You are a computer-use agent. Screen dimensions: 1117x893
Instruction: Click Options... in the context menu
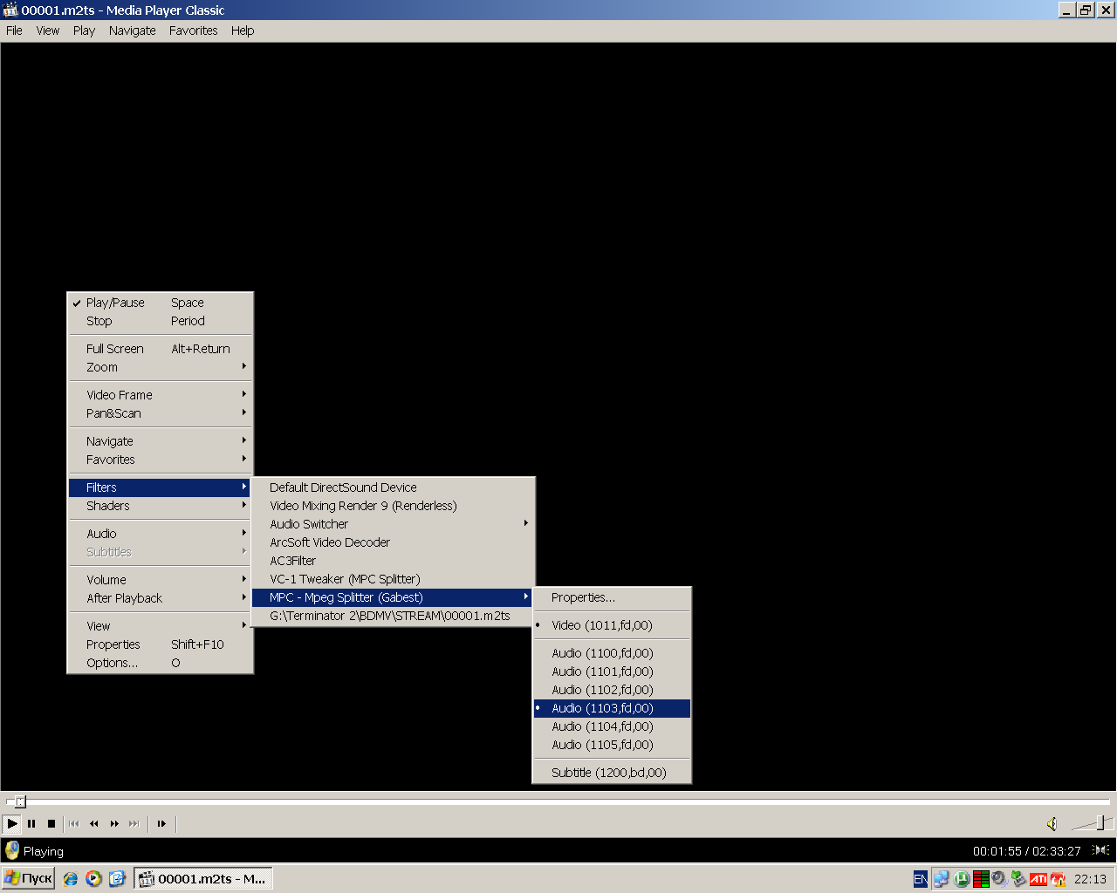point(112,663)
